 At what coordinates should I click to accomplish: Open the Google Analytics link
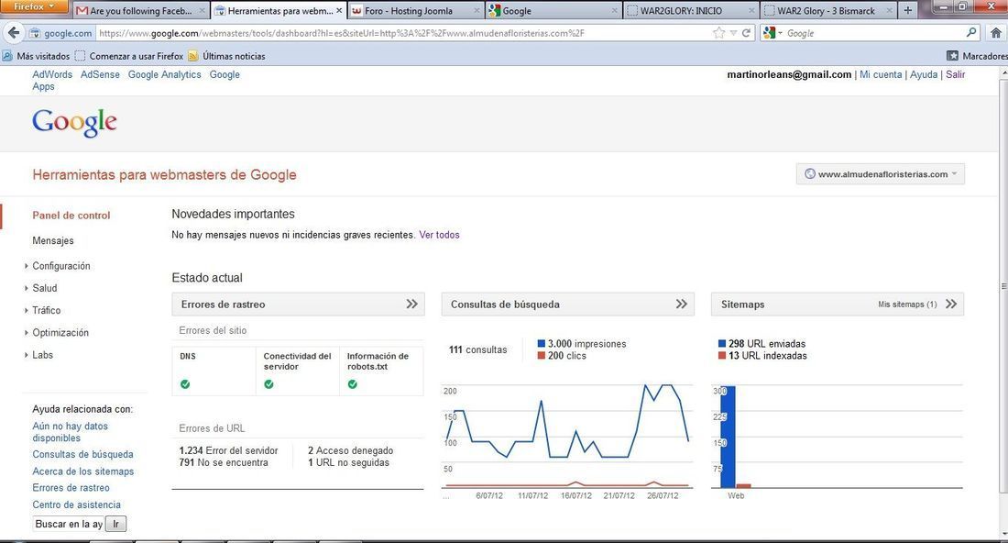pyautogui.click(x=165, y=74)
